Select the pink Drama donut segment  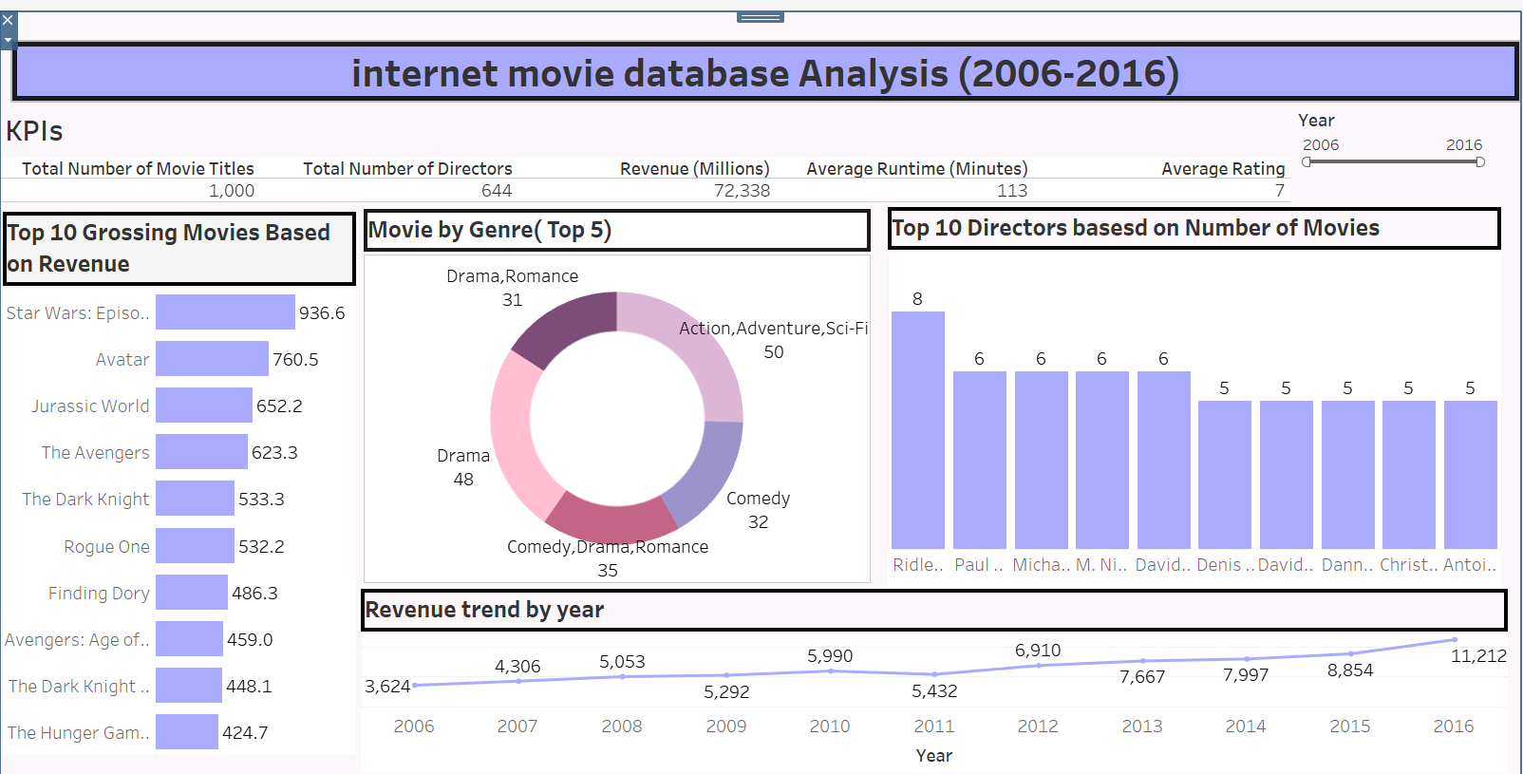[516, 437]
